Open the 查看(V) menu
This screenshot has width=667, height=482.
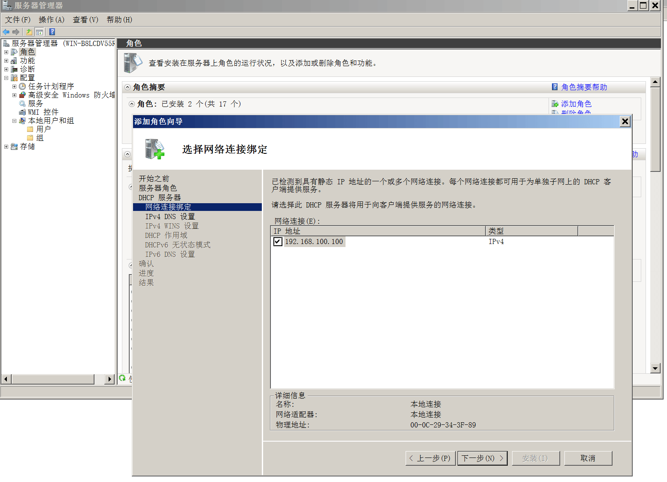click(x=85, y=20)
